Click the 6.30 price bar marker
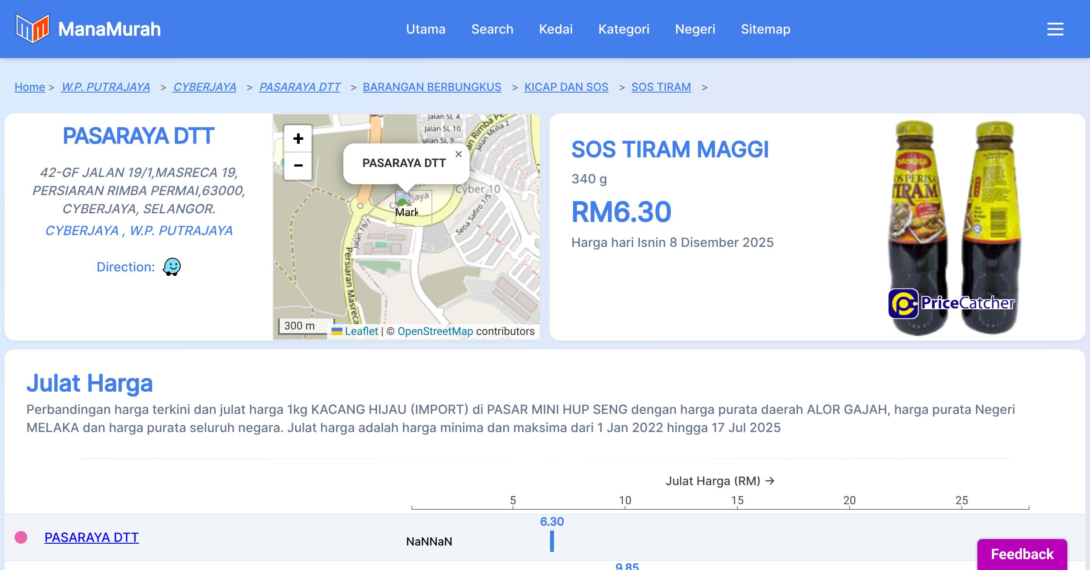This screenshot has height=570, width=1090. (x=552, y=541)
